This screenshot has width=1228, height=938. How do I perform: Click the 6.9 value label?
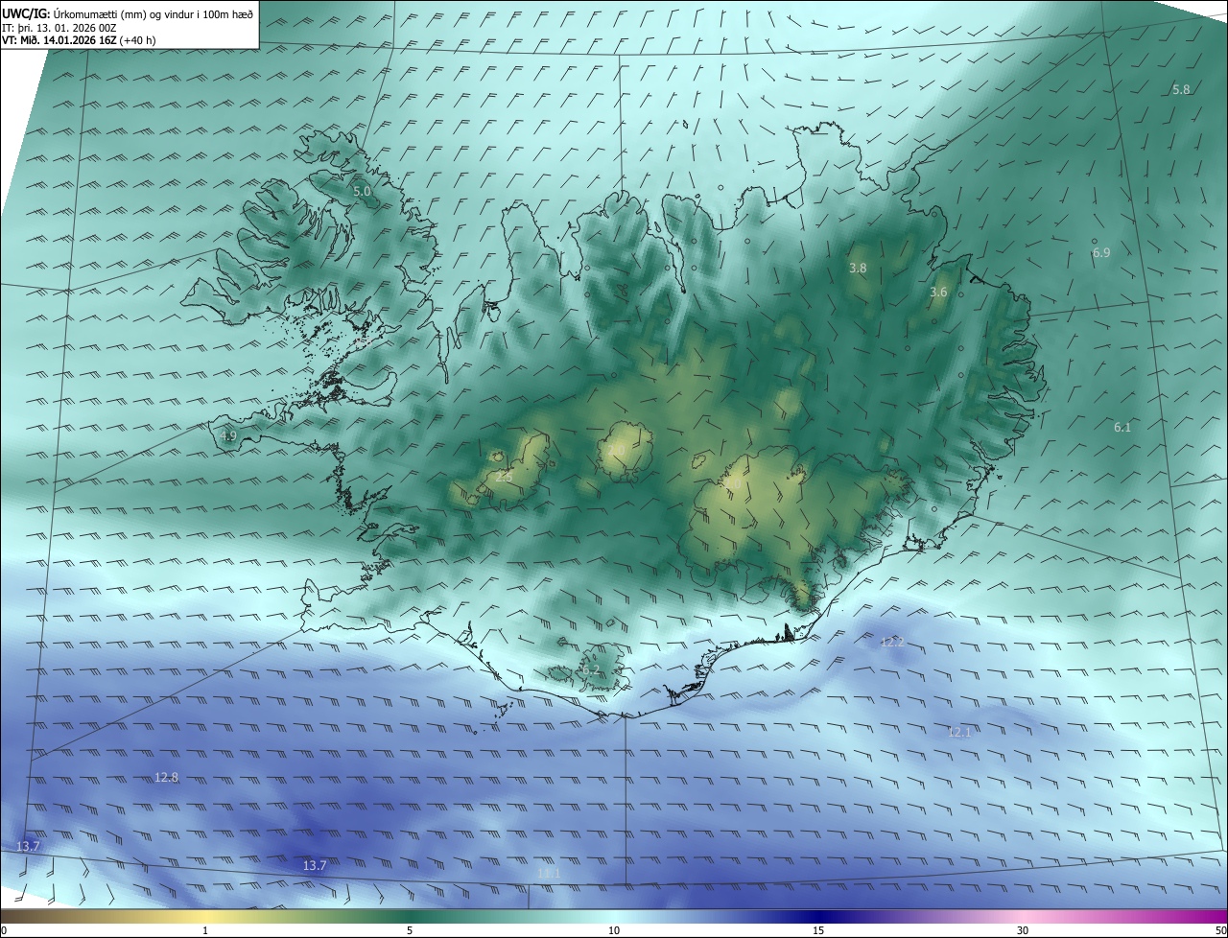(x=1101, y=252)
